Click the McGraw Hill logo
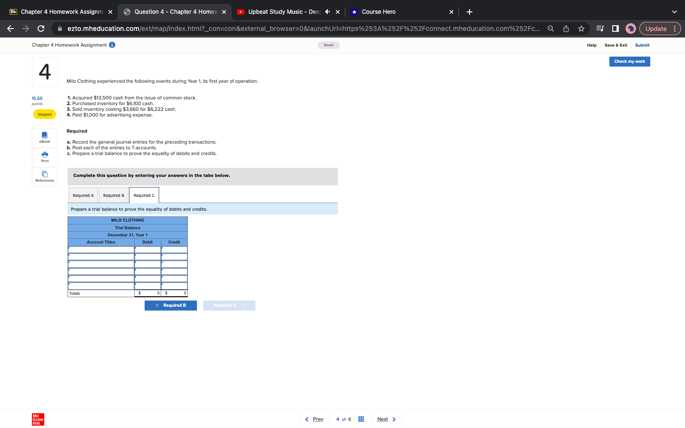 point(38,419)
